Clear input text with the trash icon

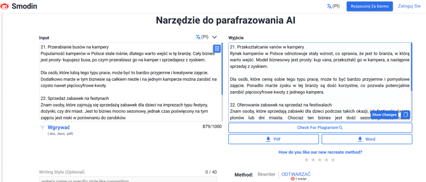[217, 49]
